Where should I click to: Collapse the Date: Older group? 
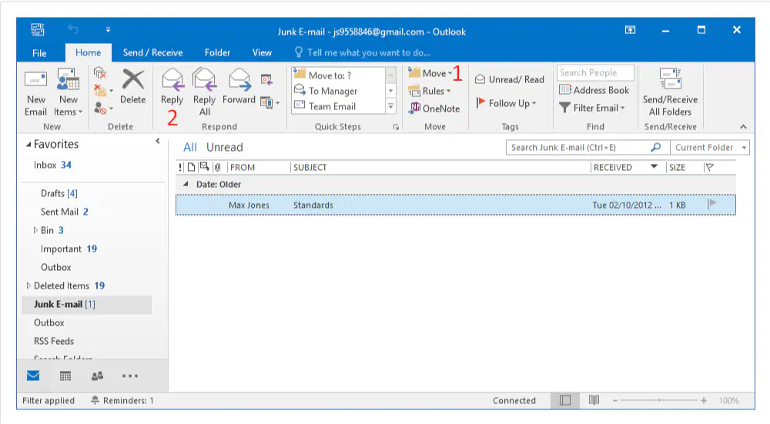tap(186, 184)
